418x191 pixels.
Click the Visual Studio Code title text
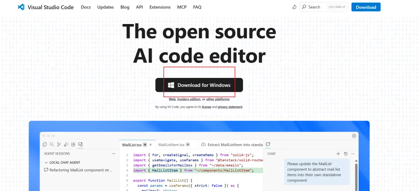(x=51, y=7)
